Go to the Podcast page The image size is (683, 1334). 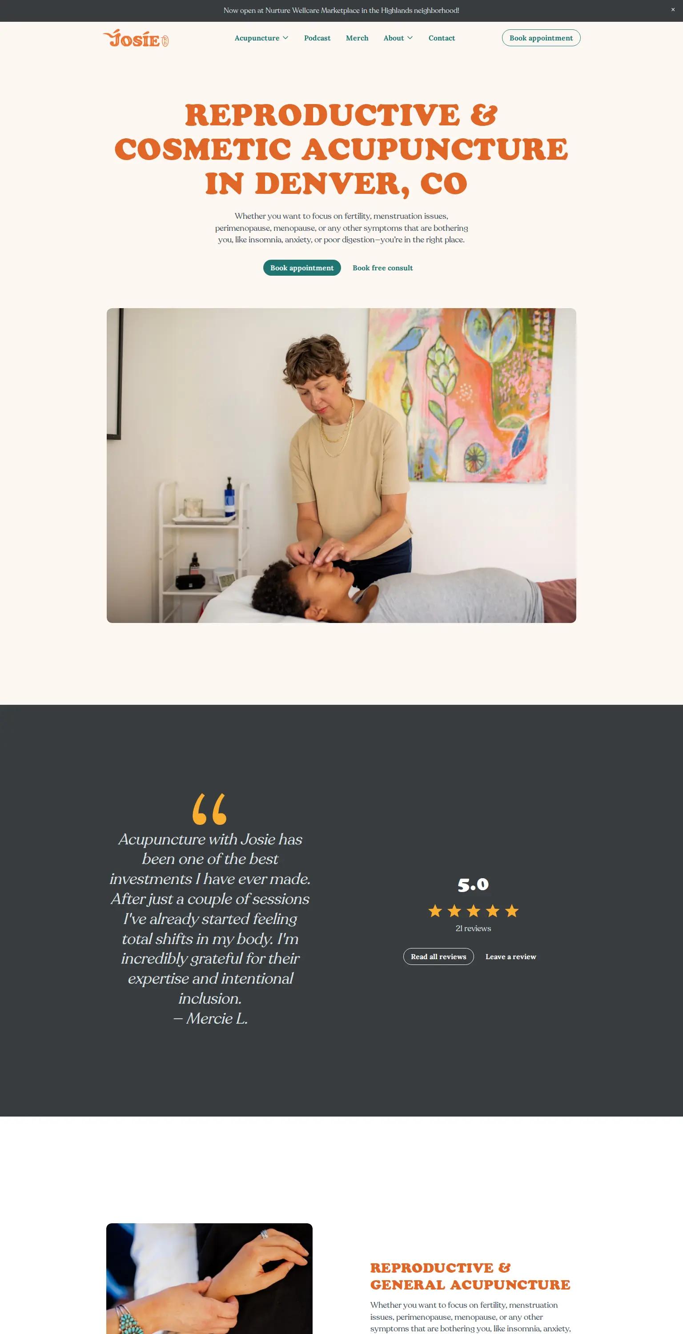point(317,38)
